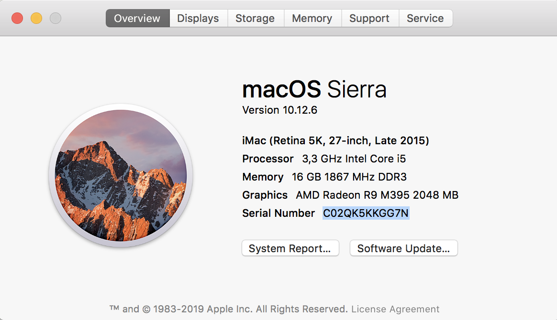Screen dimensions: 557x320
Task: Go to the Support tab
Action: click(x=369, y=19)
